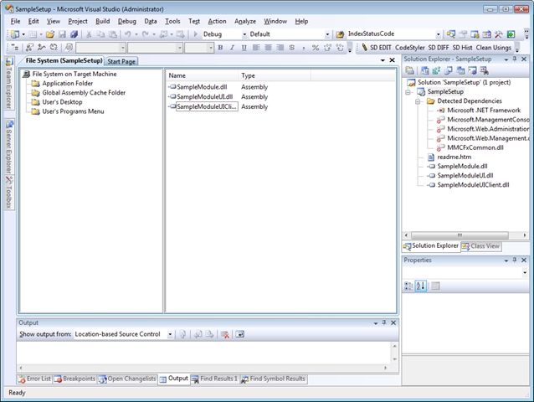Close the File System document tab
The height and width of the screenshot is (402, 534).
click(392, 60)
